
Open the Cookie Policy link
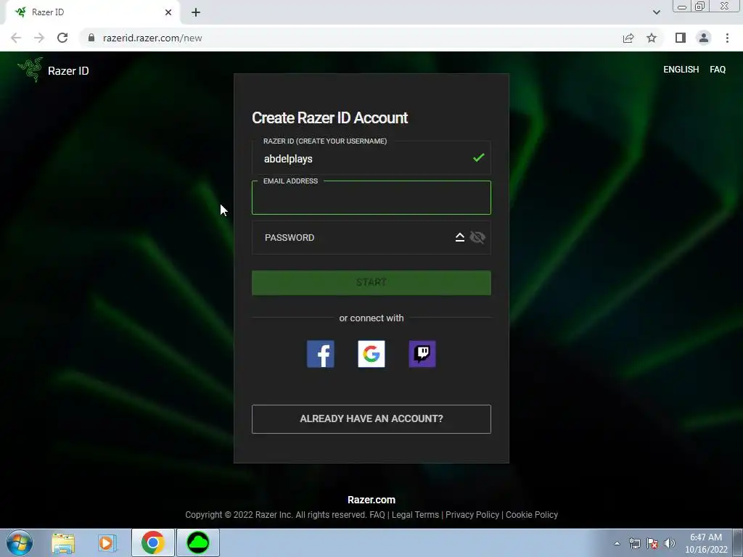[x=532, y=515]
